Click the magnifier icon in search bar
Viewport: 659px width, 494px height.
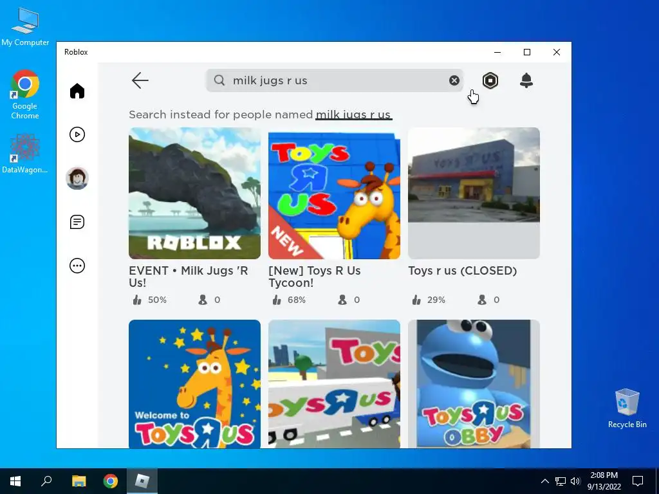tap(219, 80)
